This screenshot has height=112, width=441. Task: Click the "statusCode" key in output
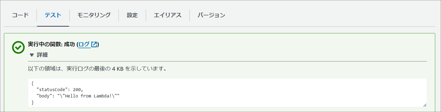click(x=52, y=90)
